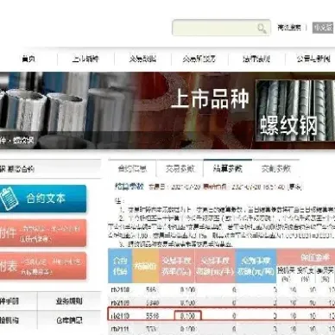Viewport: 335px width, 335px height.
Task: Select contract rb2109 row code
Action: point(120,303)
